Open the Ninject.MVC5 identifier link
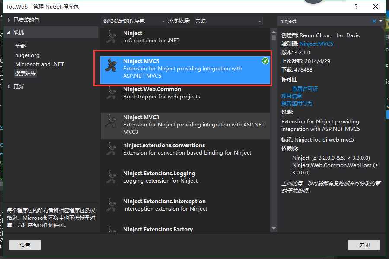The height and width of the screenshot is (259, 389). point(316,44)
